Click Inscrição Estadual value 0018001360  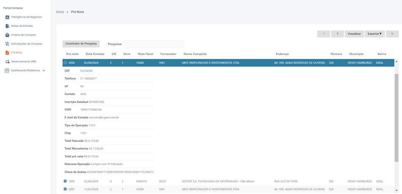pos(96,102)
